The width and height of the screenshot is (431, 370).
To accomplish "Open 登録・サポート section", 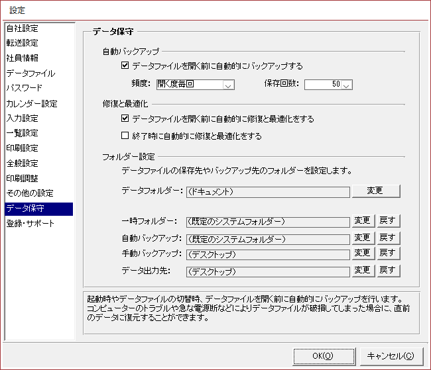I will pos(31,223).
